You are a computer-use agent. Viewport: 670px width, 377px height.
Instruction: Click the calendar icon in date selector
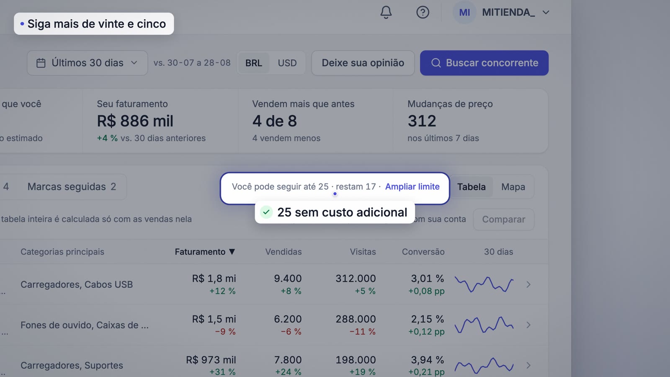(x=41, y=63)
